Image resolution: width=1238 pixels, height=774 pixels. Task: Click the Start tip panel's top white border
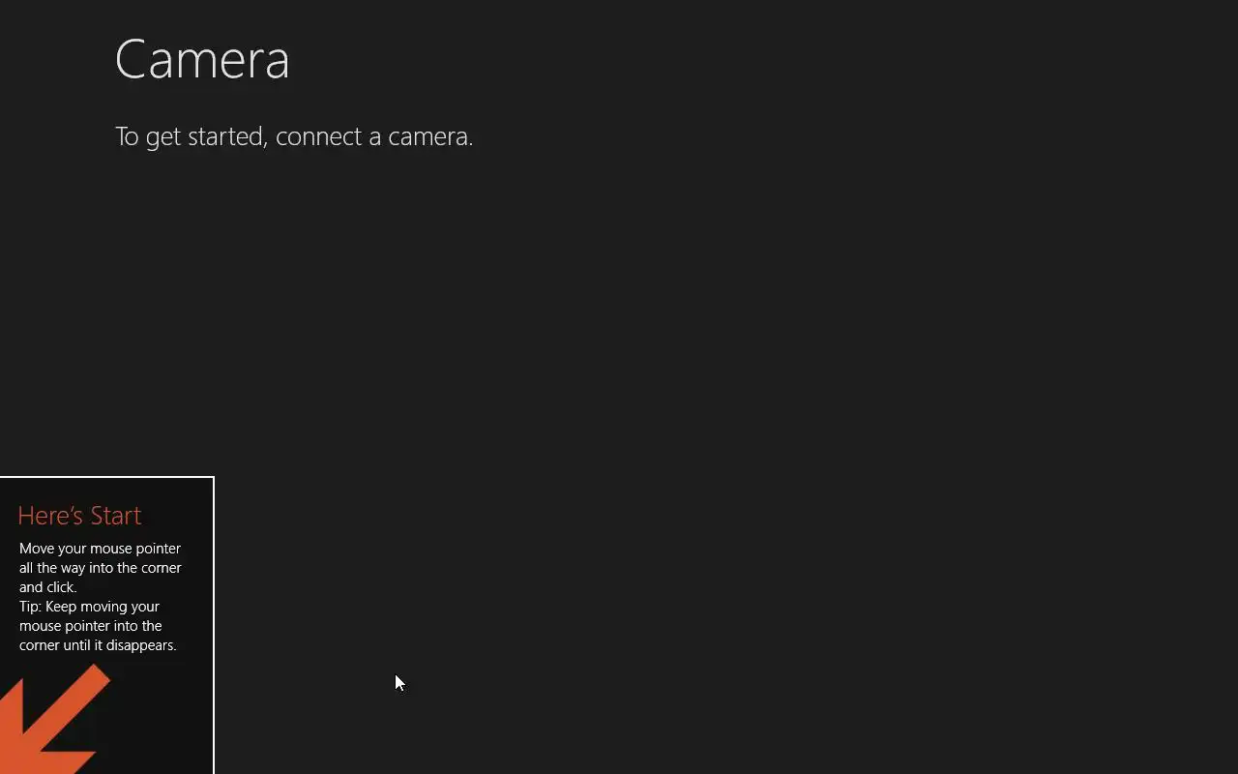(106, 477)
